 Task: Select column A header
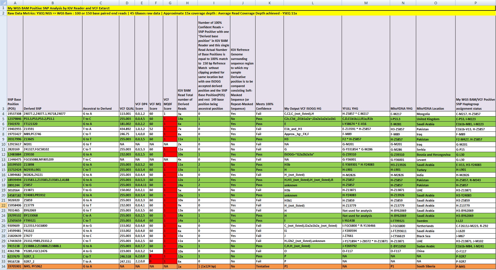(15, 3)
